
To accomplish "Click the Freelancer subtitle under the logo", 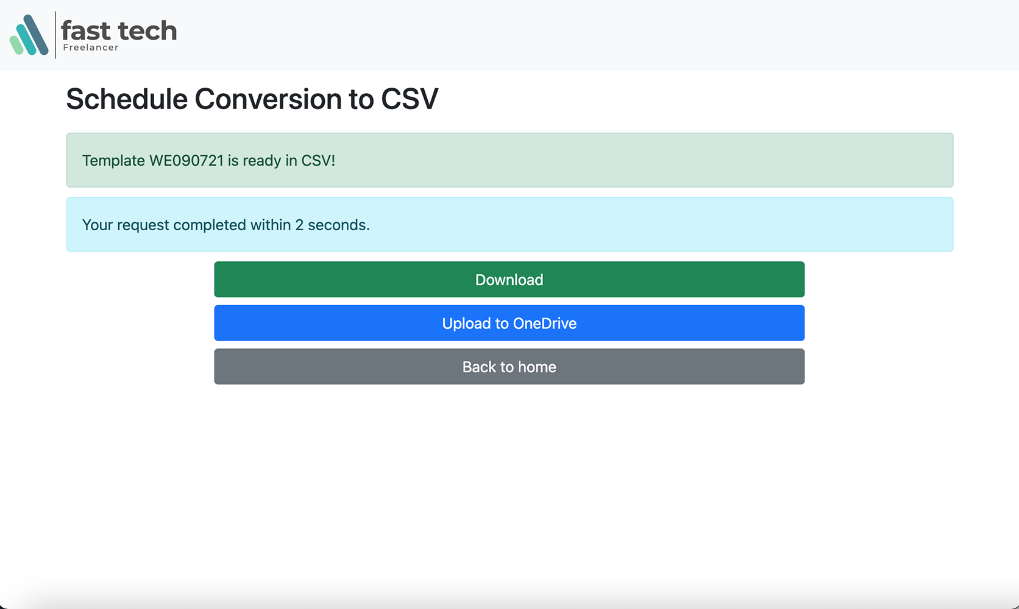I will (91, 48).
